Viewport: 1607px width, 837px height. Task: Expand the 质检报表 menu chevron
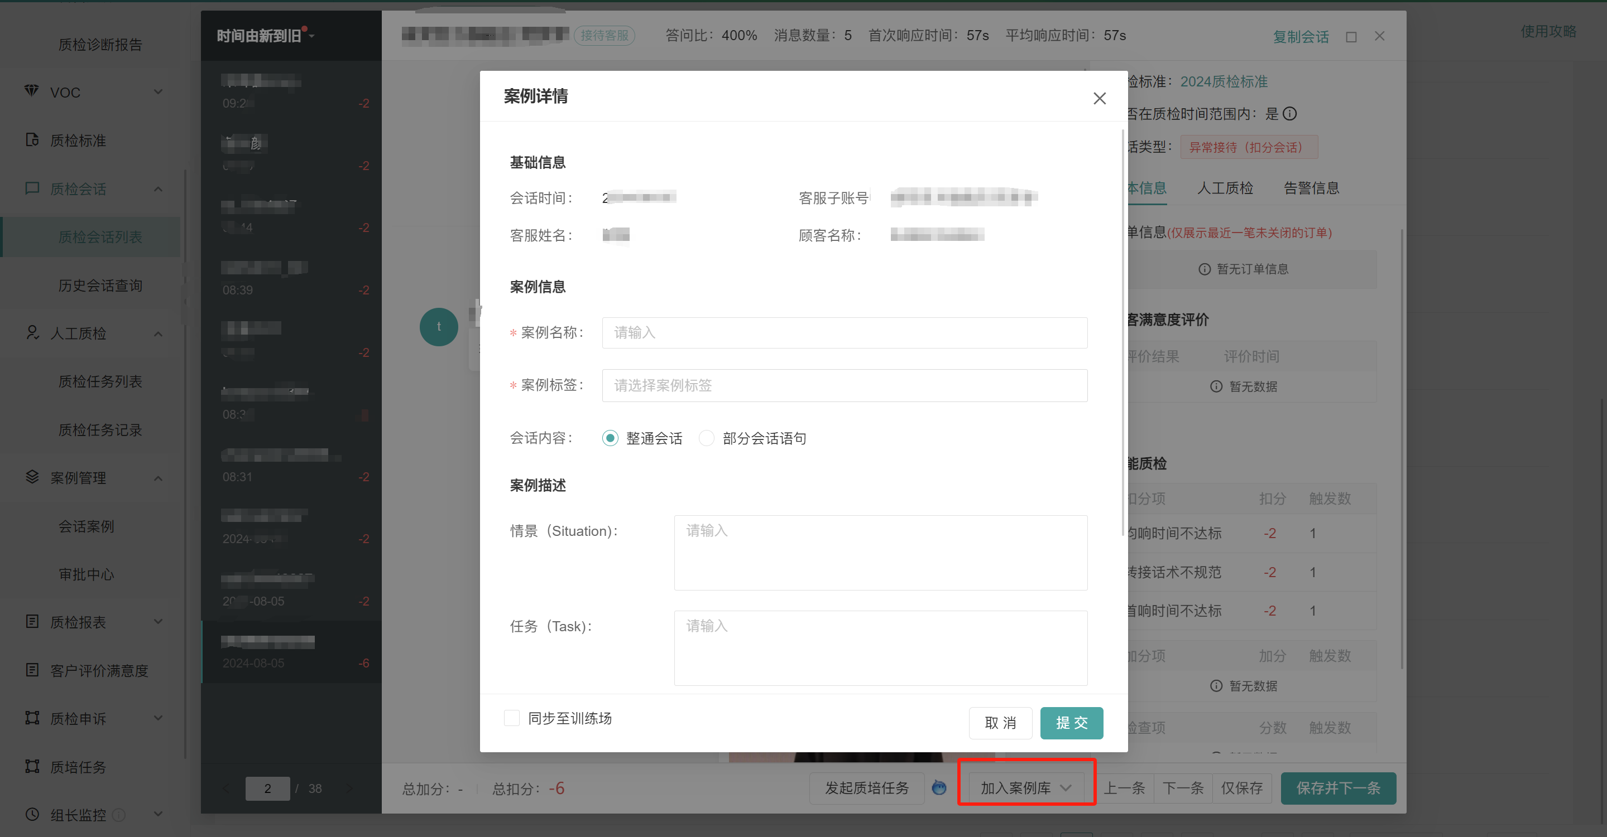(158, 622)
